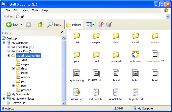Screen dimensions: 172x112
Task: Open the Tools menu
Action: [35, 10]
